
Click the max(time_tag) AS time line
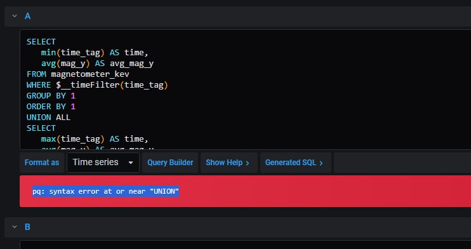coord(95,139)
